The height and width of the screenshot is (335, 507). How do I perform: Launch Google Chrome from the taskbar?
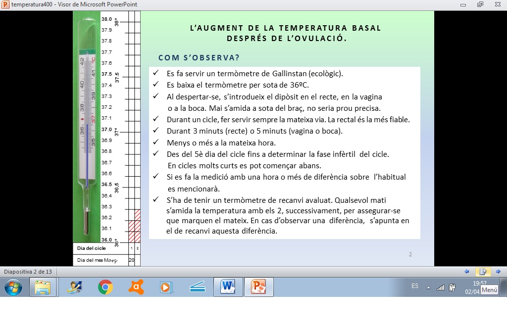(x=105, y=287)
